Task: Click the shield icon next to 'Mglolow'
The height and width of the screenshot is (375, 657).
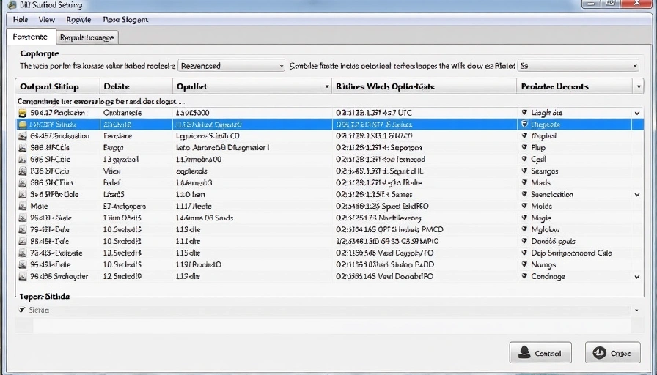Action: click(524, 230)
